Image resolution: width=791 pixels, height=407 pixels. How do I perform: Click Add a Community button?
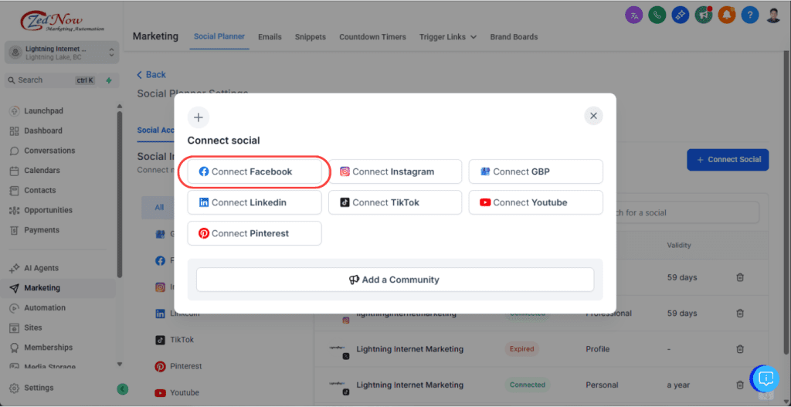point(395,280)
